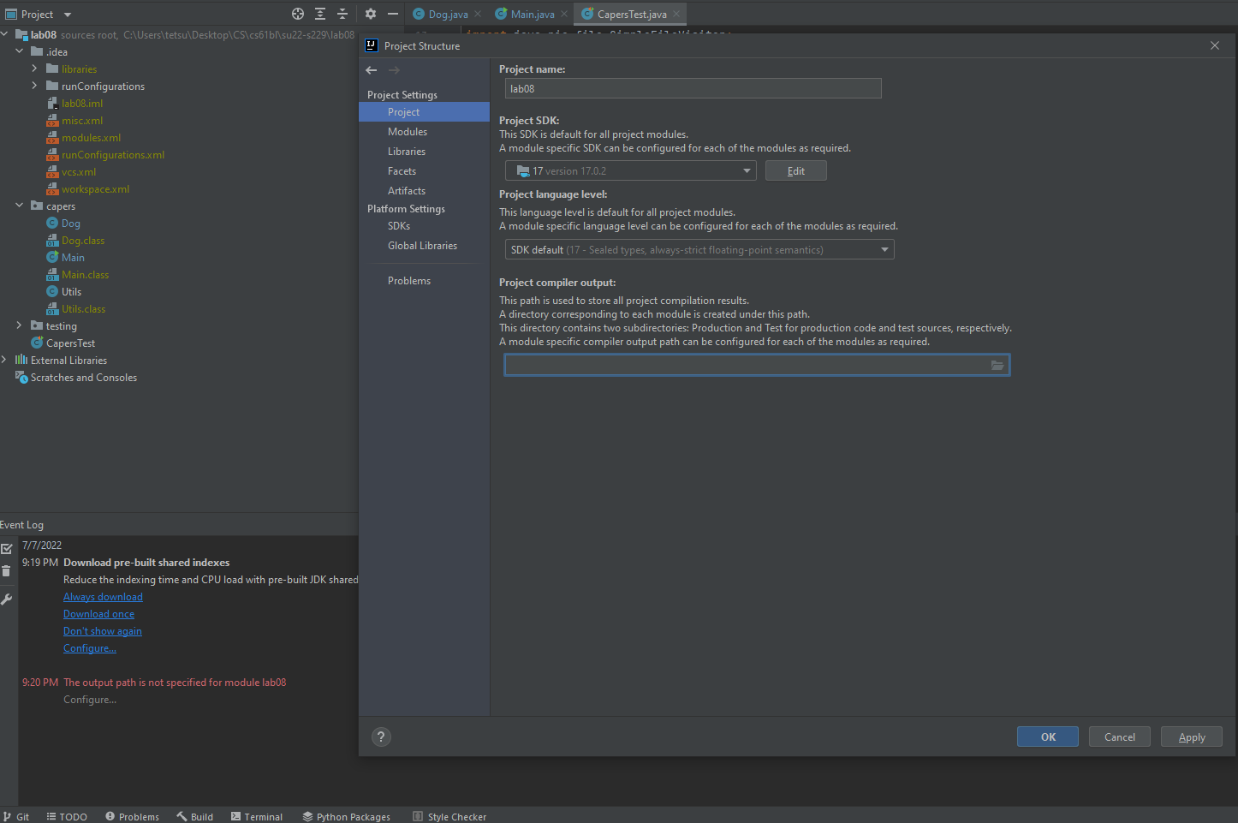This screenshot has height=823, width=1238.
Task: Click the Apply button
Action: click(x=1191, y=737)
